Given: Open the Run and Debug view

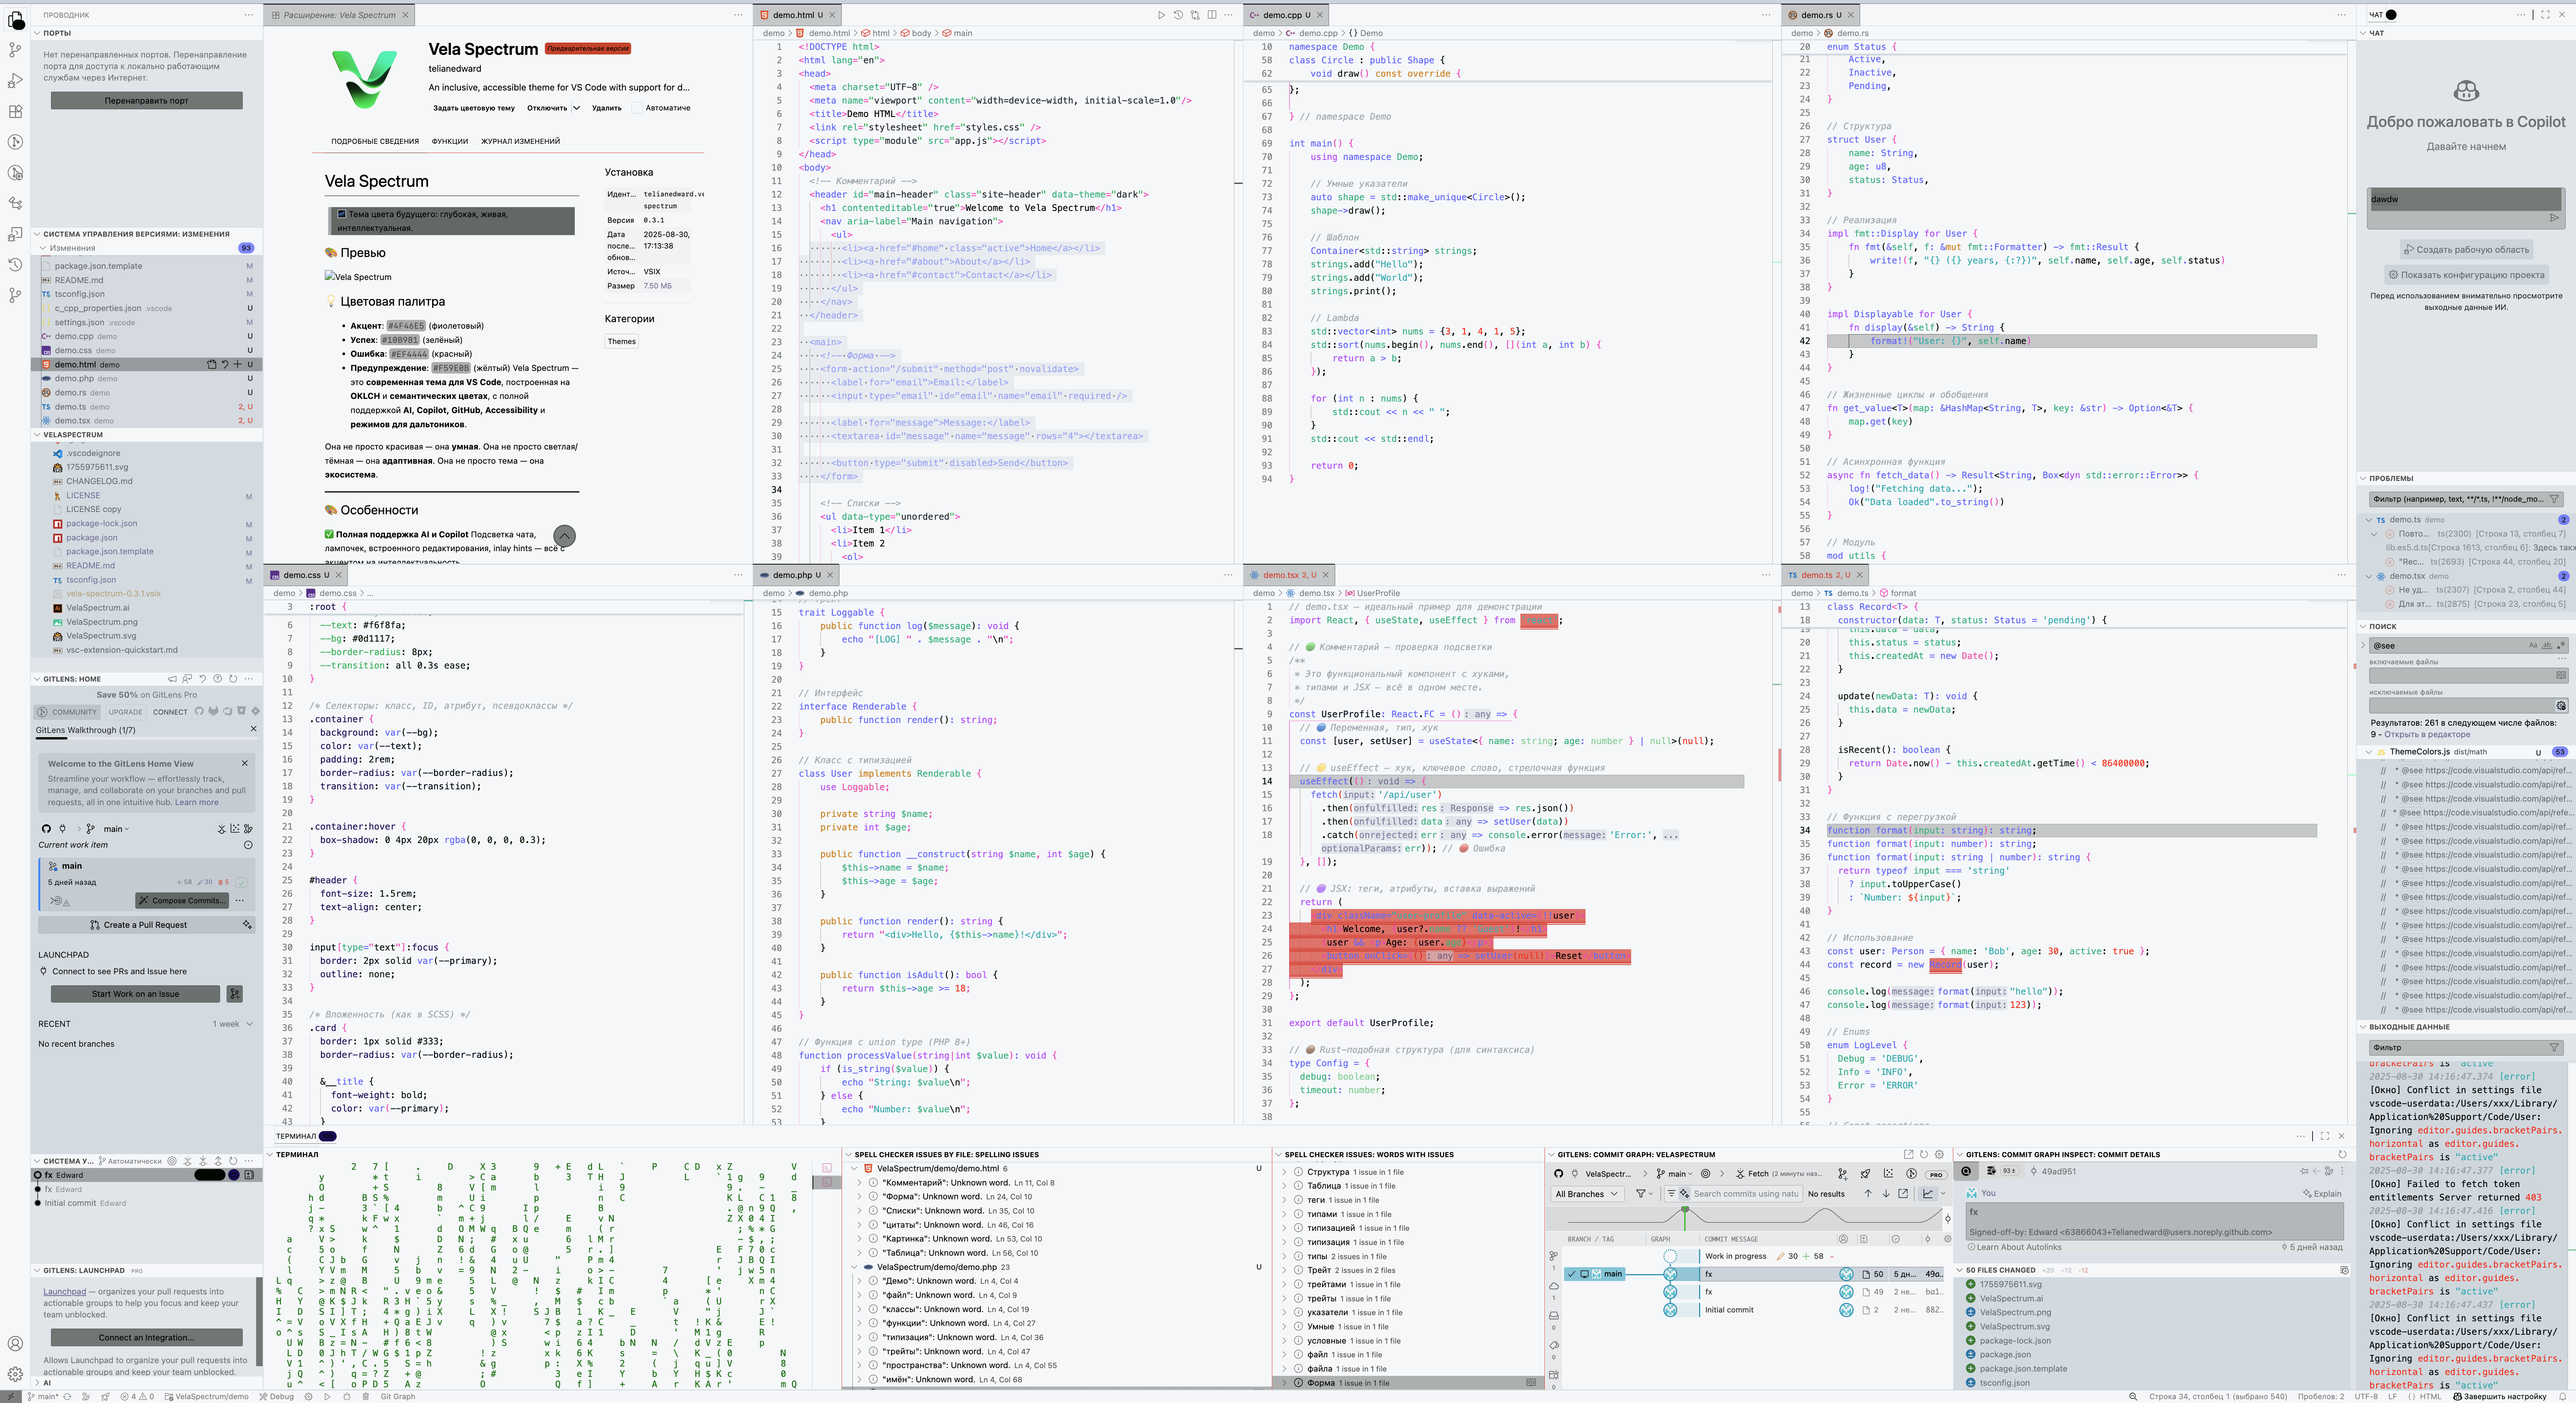Looking at the screenshot, I should [15, 80].
